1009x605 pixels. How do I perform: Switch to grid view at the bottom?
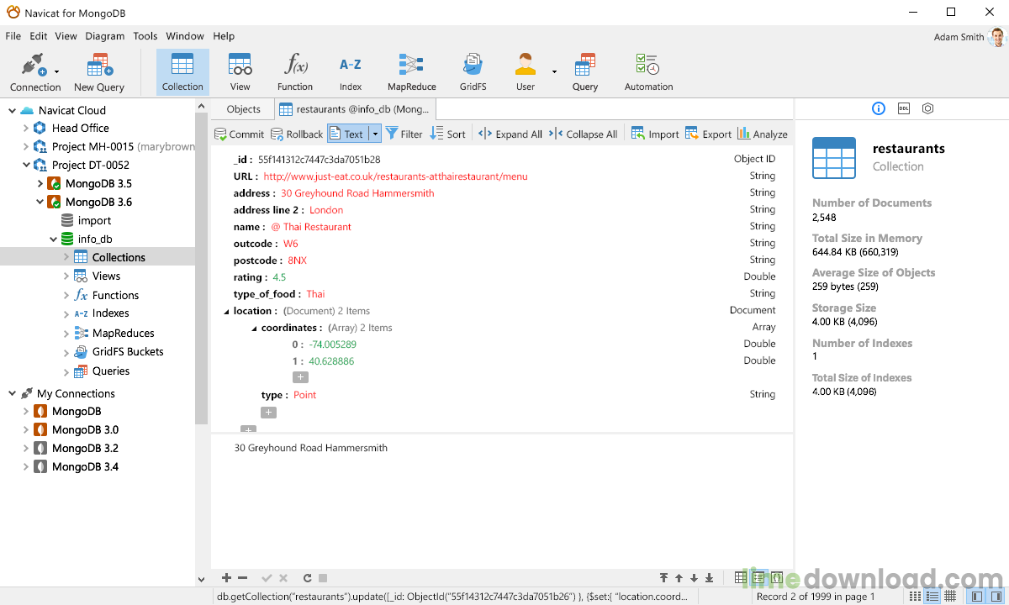point(741,578)
